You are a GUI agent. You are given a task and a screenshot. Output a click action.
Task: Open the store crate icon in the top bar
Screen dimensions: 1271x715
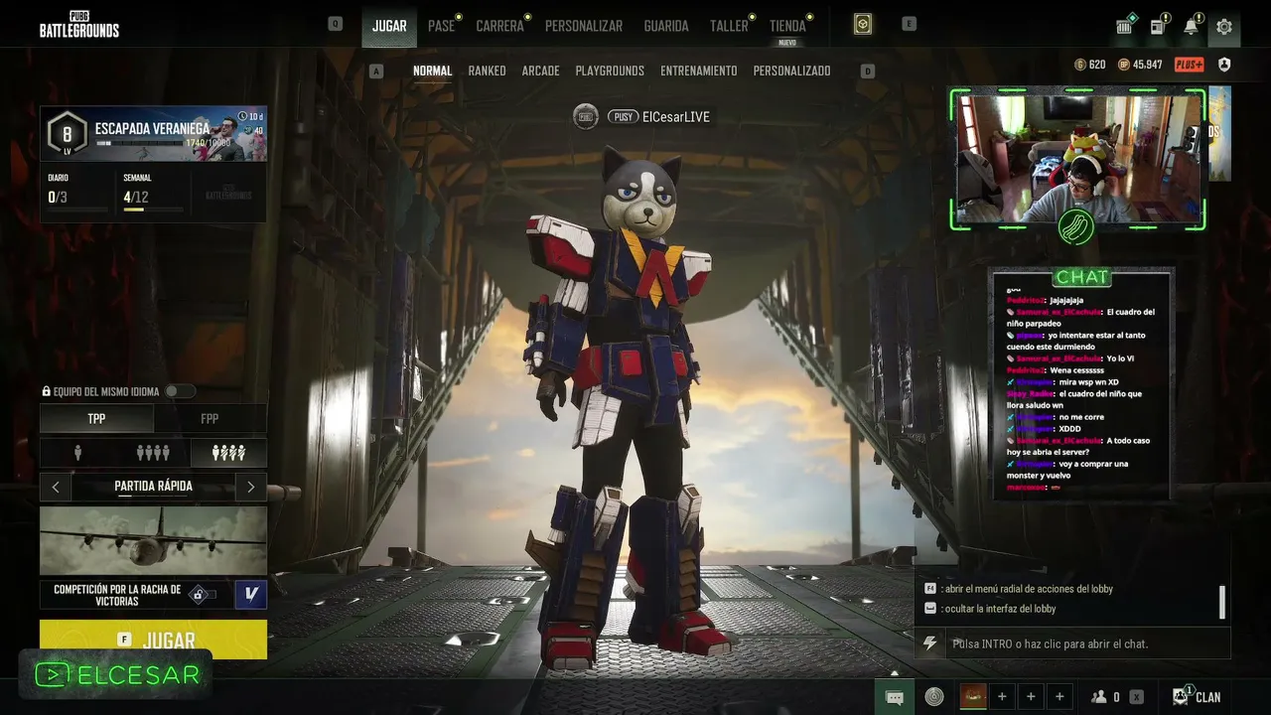pyautogui.click(x=1125, y=27)
